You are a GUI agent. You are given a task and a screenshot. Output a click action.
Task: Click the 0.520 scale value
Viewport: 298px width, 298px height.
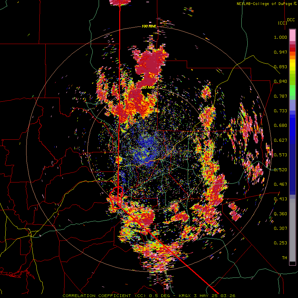pos(280,170)
